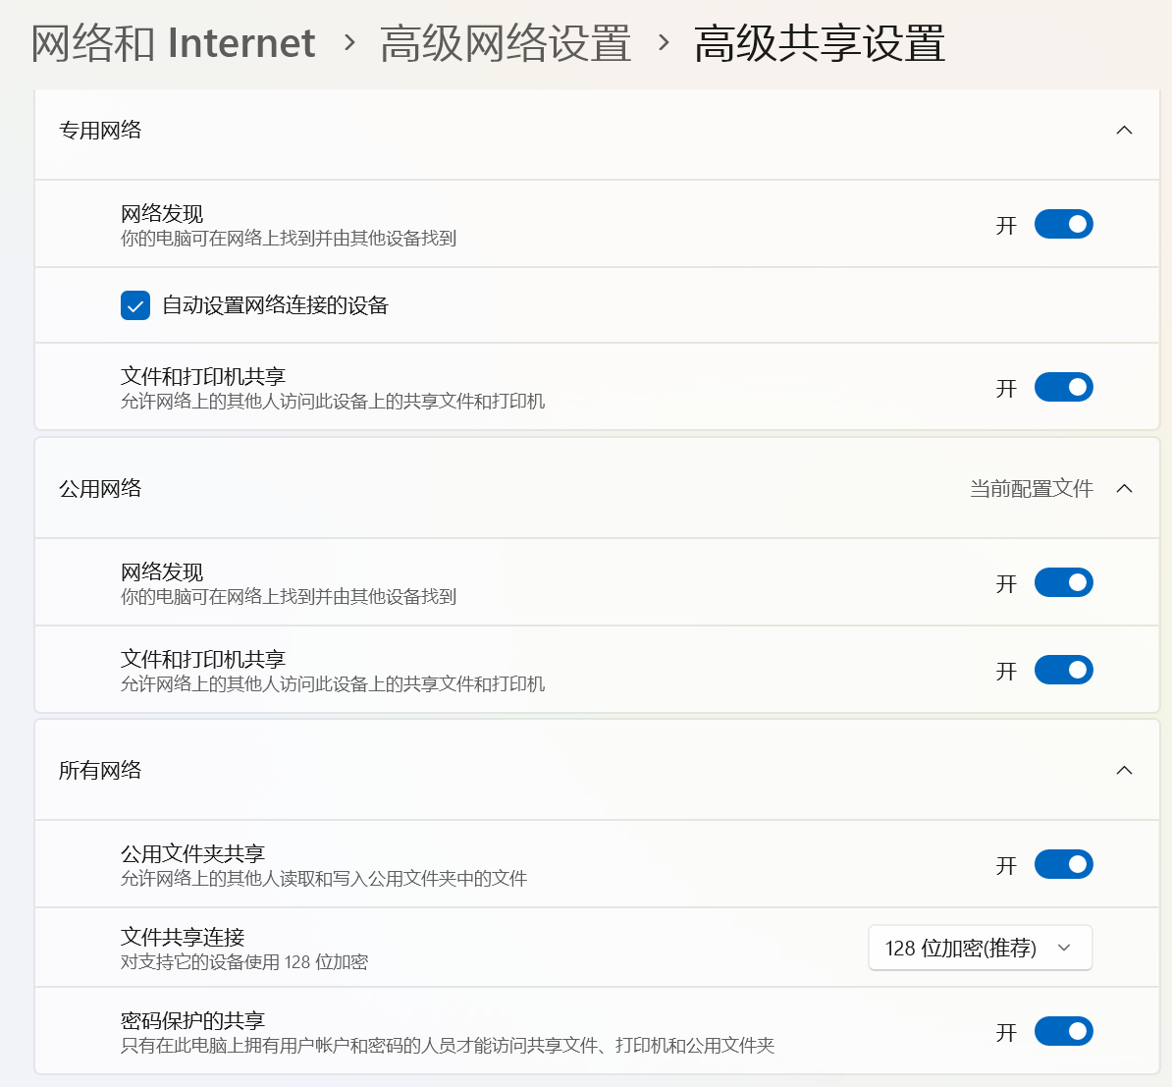Screen dimensions: 1172x1087
Task: Go back to 网络和 Internet breadcrumb
Action: (173, 43)
